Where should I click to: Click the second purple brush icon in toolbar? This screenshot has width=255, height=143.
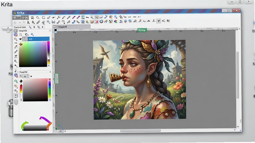tap(78, 17)
